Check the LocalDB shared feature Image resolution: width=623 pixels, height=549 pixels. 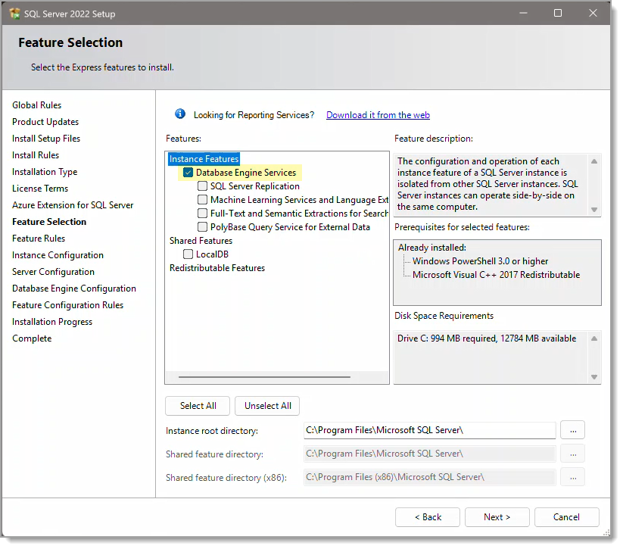188,254
